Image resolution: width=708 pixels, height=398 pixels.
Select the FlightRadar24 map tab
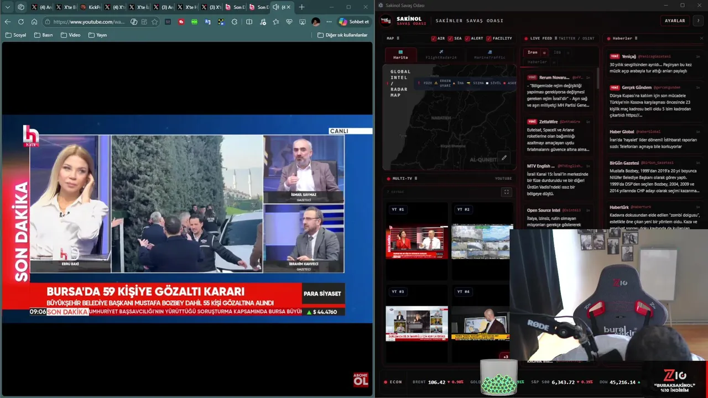pyautogui.click(x=441, y=55)
